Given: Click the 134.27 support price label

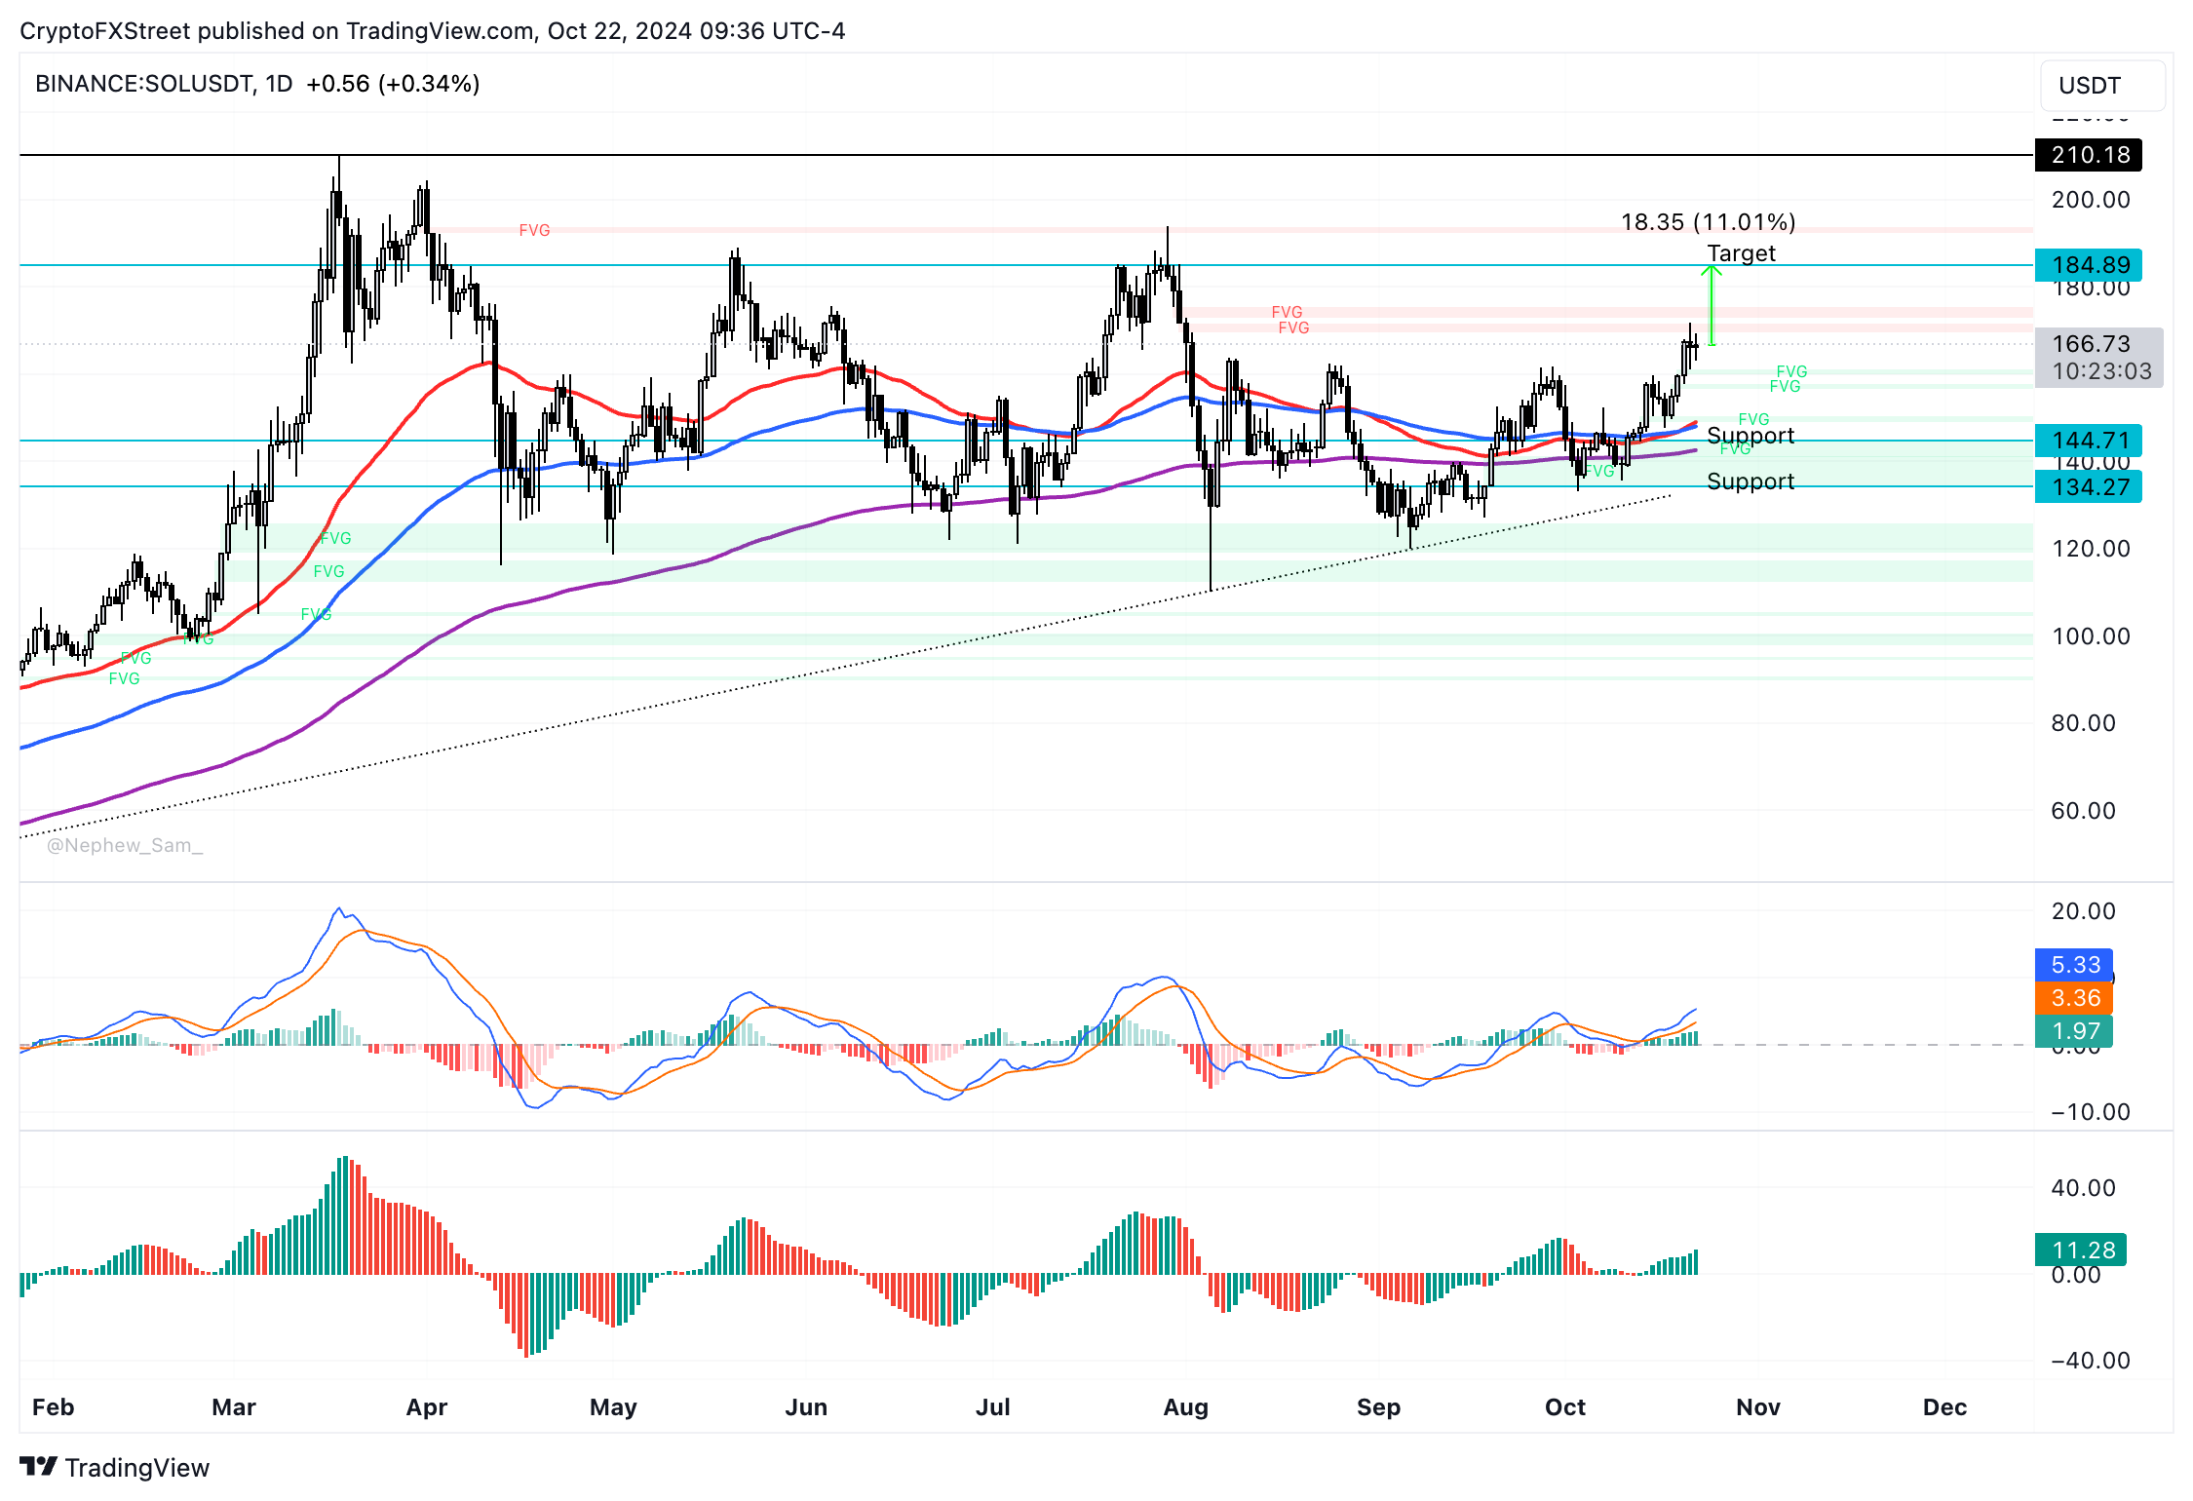Looking at the screenshot, I should pos(2089,486).
